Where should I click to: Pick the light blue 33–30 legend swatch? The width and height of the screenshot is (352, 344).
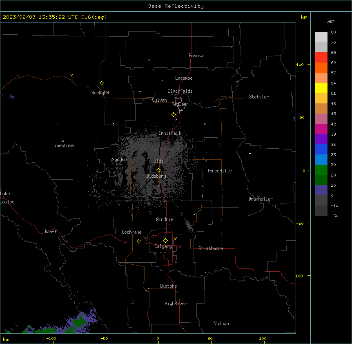pos(321,160)
